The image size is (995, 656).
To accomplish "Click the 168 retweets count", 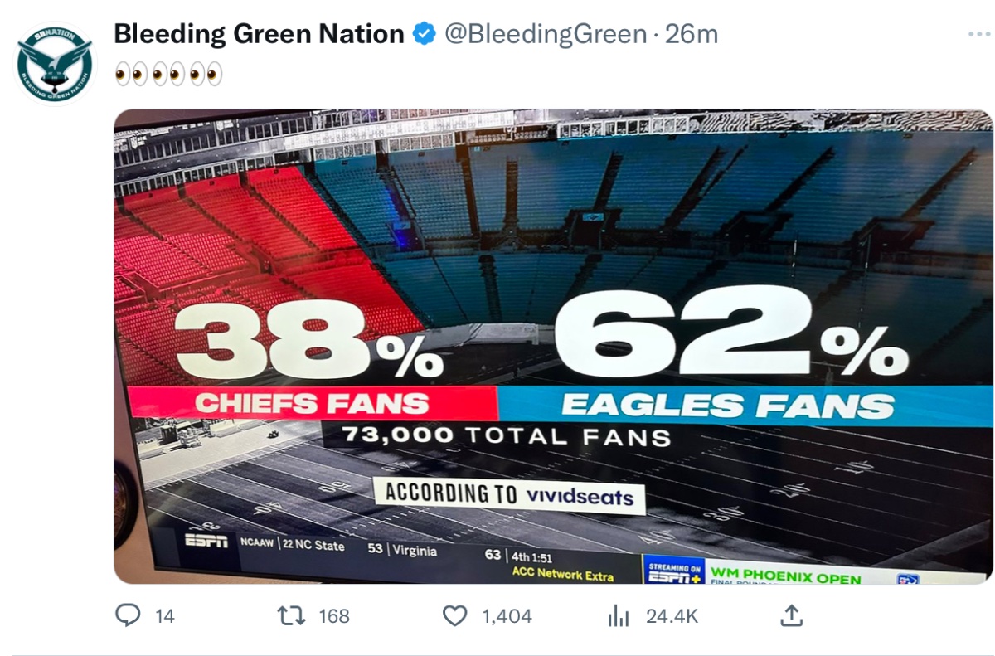I will 334,616.
